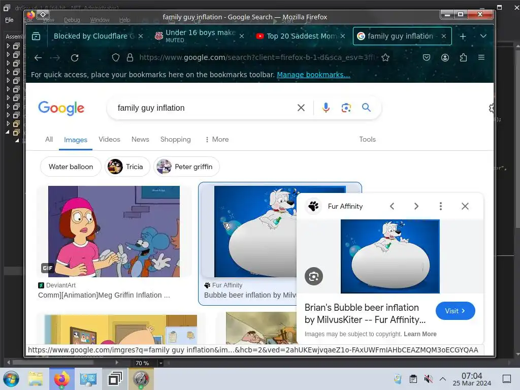Screen dimensions: 520x390
Task: Select the All search results tab
Action: pos(49,139)
